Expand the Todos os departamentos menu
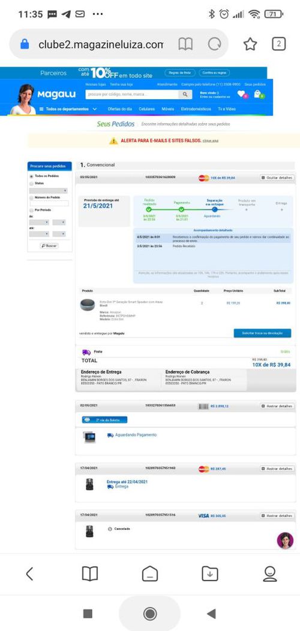This screenshot has width=300, height=631. pos(68,109)
